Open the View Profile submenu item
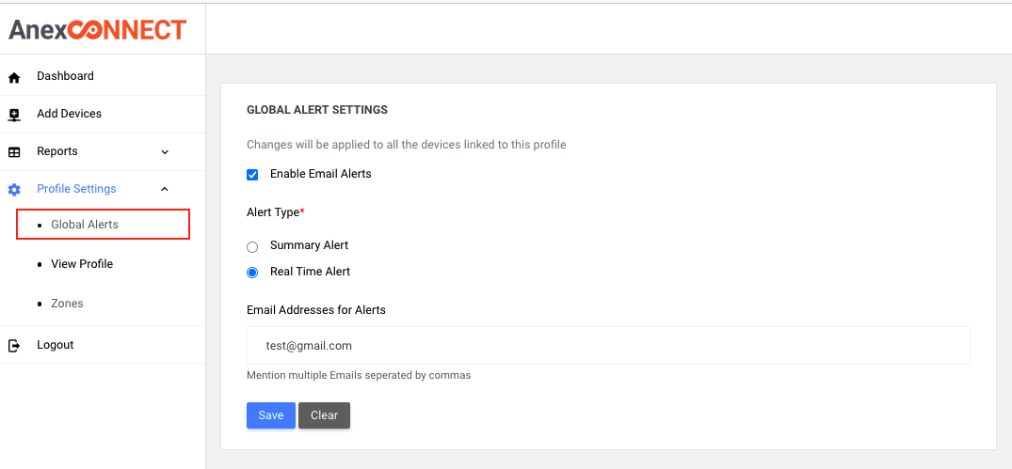The height and width of the screenshot is (469, 1012). click(82, 264)
